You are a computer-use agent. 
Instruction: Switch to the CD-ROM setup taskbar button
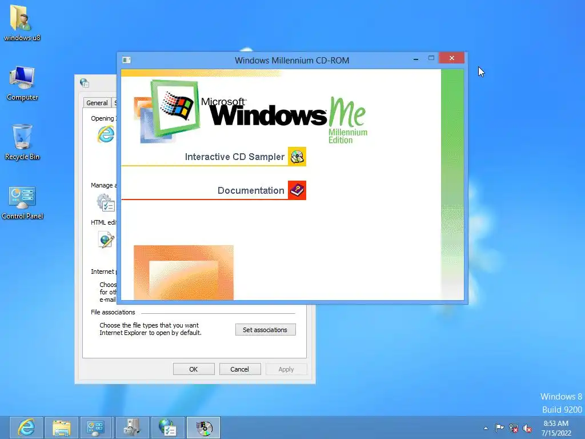coord(204,428)
